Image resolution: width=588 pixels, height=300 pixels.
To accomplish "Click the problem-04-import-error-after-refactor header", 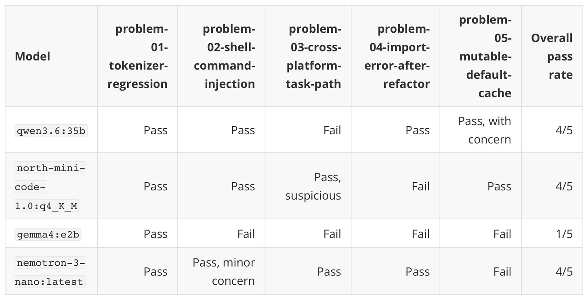I will coord(397,56).
